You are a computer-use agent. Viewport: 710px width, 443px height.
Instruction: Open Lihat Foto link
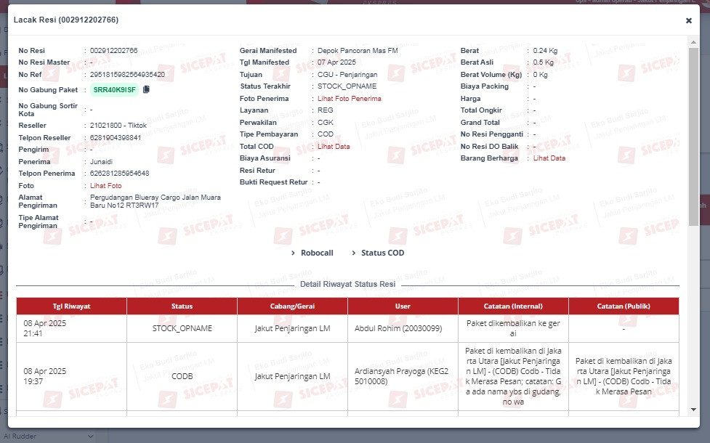105,185
